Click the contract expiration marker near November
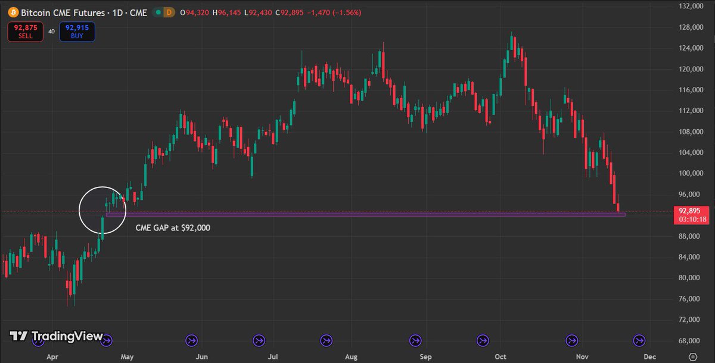The height and width of the screenshot is (363, 715). [x=571, y=341]
